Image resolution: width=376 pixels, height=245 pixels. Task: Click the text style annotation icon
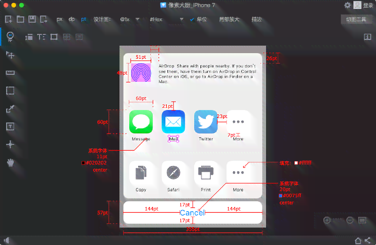click(41, 37)
